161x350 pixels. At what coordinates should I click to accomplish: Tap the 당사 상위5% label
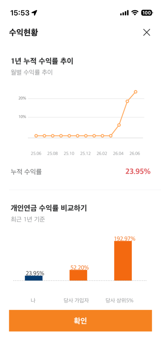(119, 300)
